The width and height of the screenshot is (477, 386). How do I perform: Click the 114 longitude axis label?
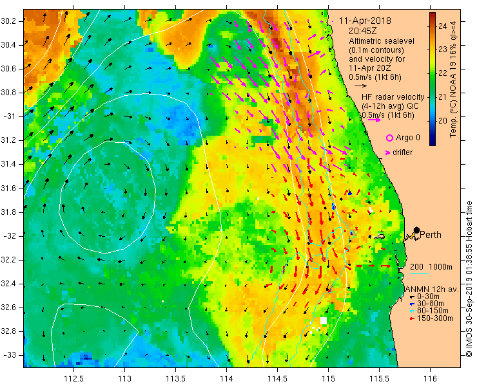(226, 378)
